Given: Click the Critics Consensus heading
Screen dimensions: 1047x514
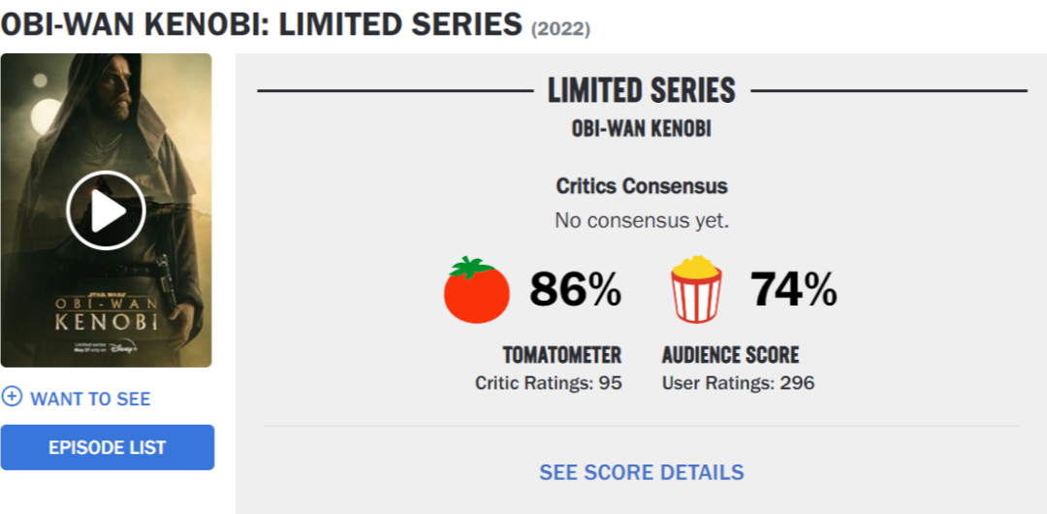Looking at the screenshot, I should (642, 186).
